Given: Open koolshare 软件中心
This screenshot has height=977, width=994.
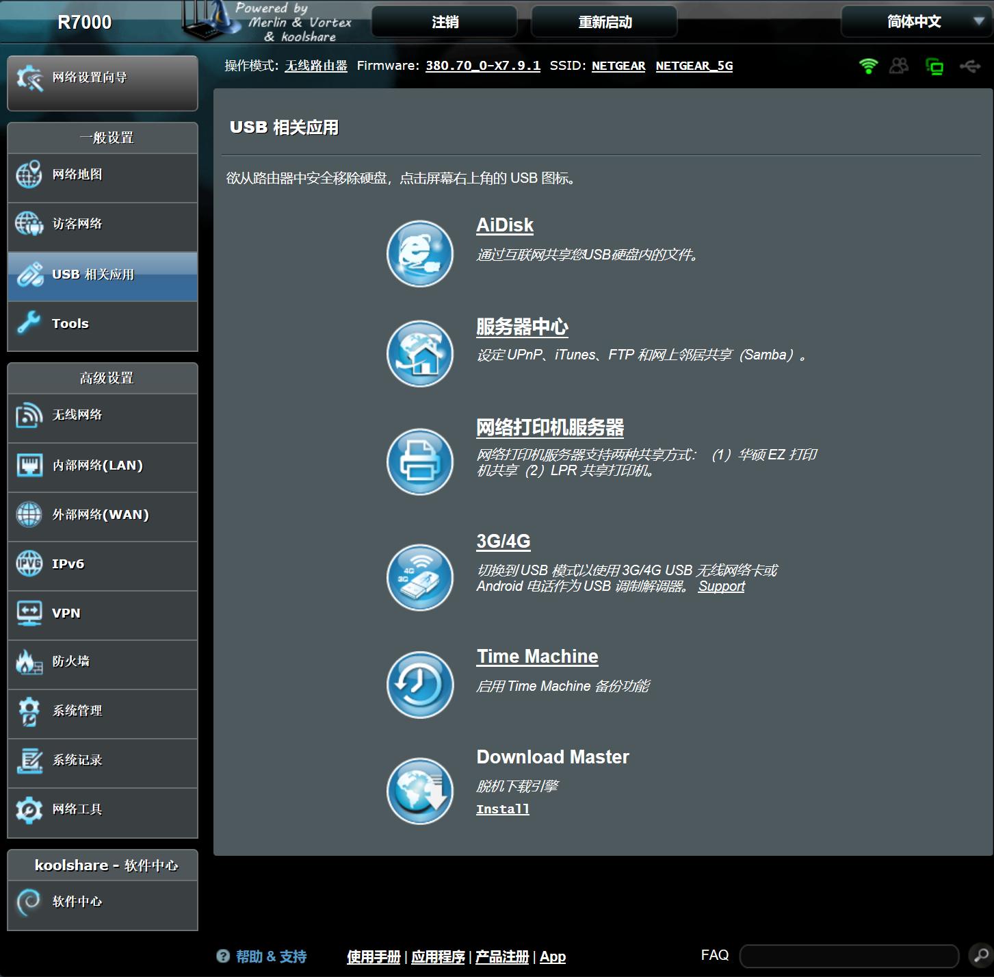Looking at the screenshot, I should [103, 905].
